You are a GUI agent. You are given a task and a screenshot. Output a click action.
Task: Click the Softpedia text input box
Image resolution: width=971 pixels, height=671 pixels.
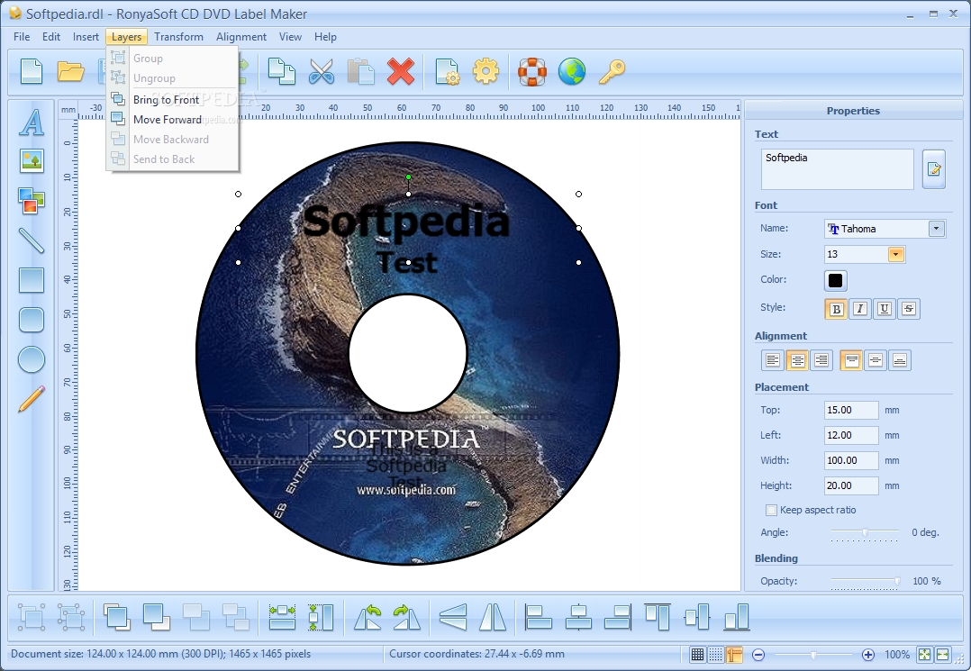pyautogui.click(x=838, y=169)
